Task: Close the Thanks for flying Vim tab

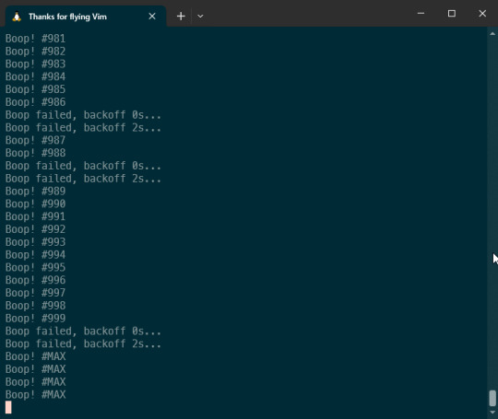Action: point(152,17)
